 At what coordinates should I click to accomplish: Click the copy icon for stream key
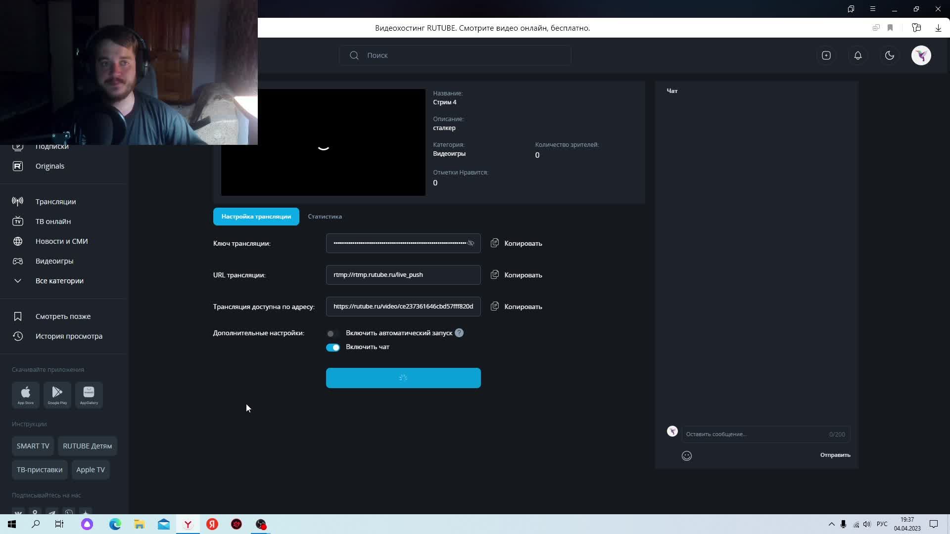494,243
